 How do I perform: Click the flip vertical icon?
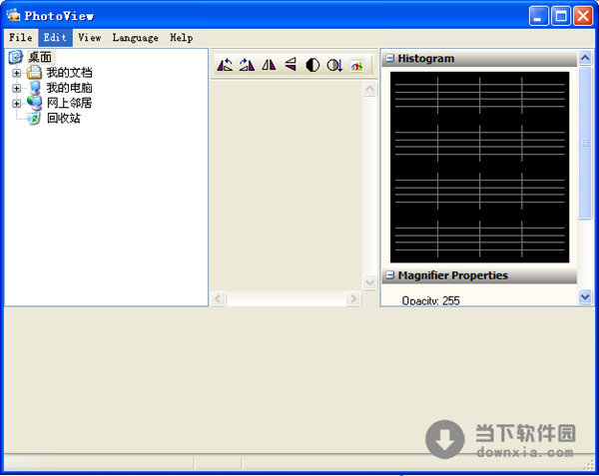click(x=291, y=65)
